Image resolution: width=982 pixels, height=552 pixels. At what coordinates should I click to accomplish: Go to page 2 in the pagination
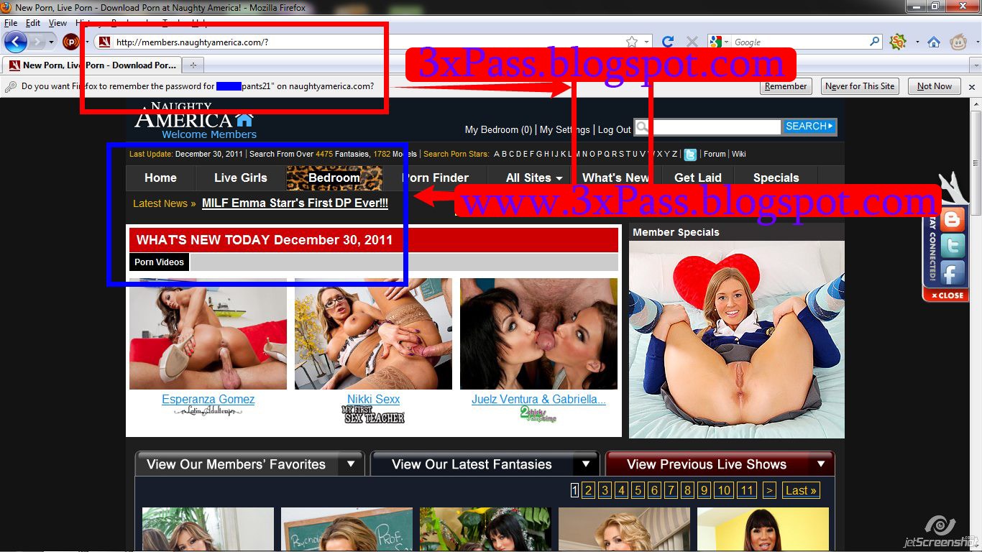click(588, 490)
